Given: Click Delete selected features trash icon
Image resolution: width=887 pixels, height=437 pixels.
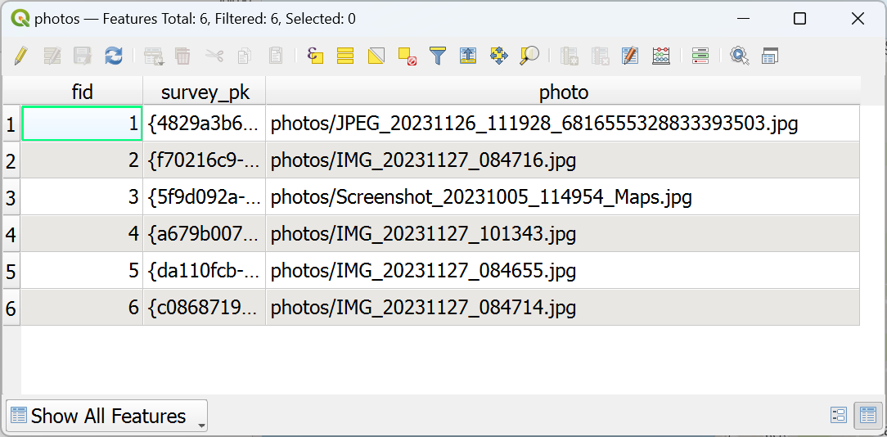Looking at the screenshot, I should pyautogui.click(x=182, y=56).
